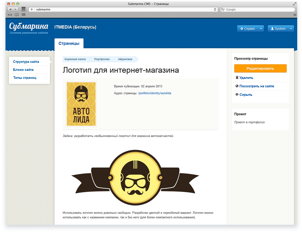The width and height of the screenshot is (302, 235).
Task: Click the toolbar overflow double-arrow icon
Action: [x=295, y=15]
